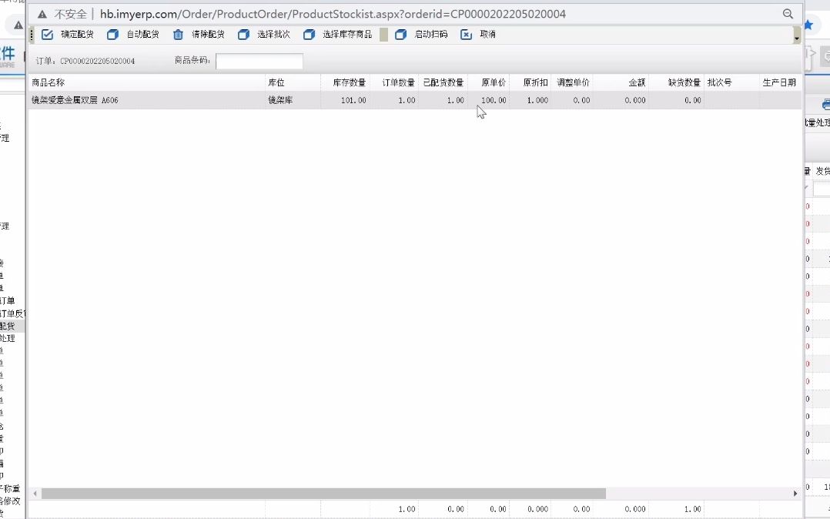Click the 清除配货 trash icon to clear allocation
This screenshot has width=830, height=519.
[176, 34]
